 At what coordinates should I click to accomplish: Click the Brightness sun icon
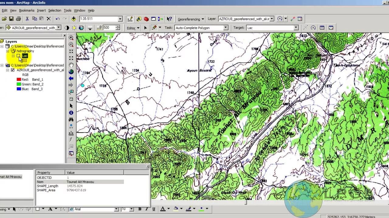(x=74, y=28)
